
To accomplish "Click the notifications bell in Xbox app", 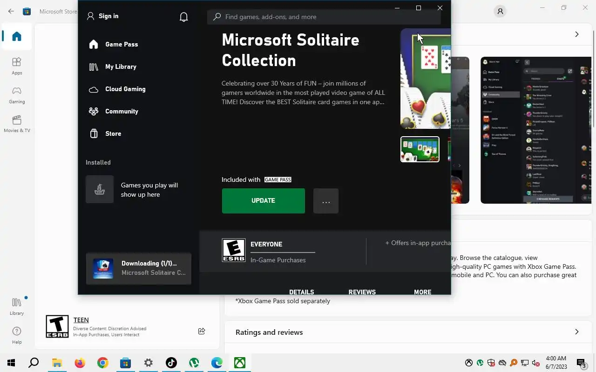I will (x=184, y=17).
